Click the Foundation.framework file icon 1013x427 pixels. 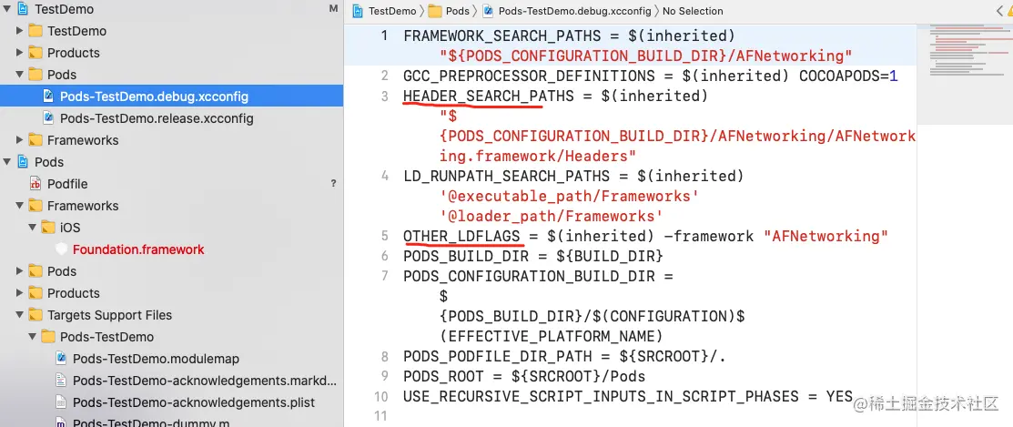[x=61, y=249]
